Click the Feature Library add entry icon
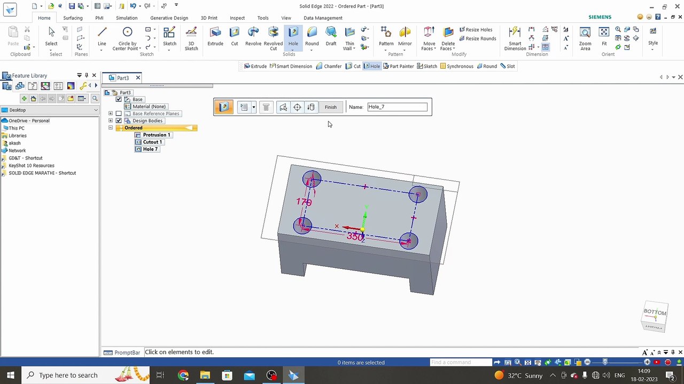Screen dimensions: 684x384 click(x=24, y=99)
